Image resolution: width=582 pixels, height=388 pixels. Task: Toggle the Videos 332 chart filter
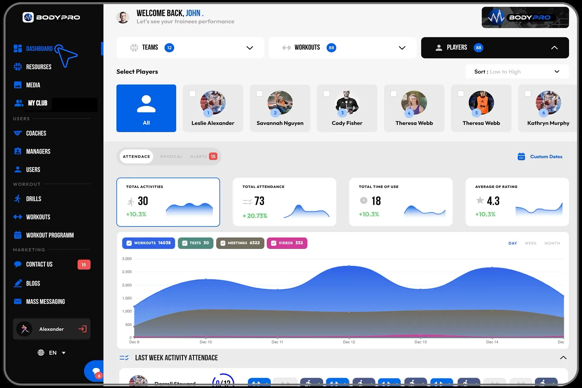coord(274,243)
